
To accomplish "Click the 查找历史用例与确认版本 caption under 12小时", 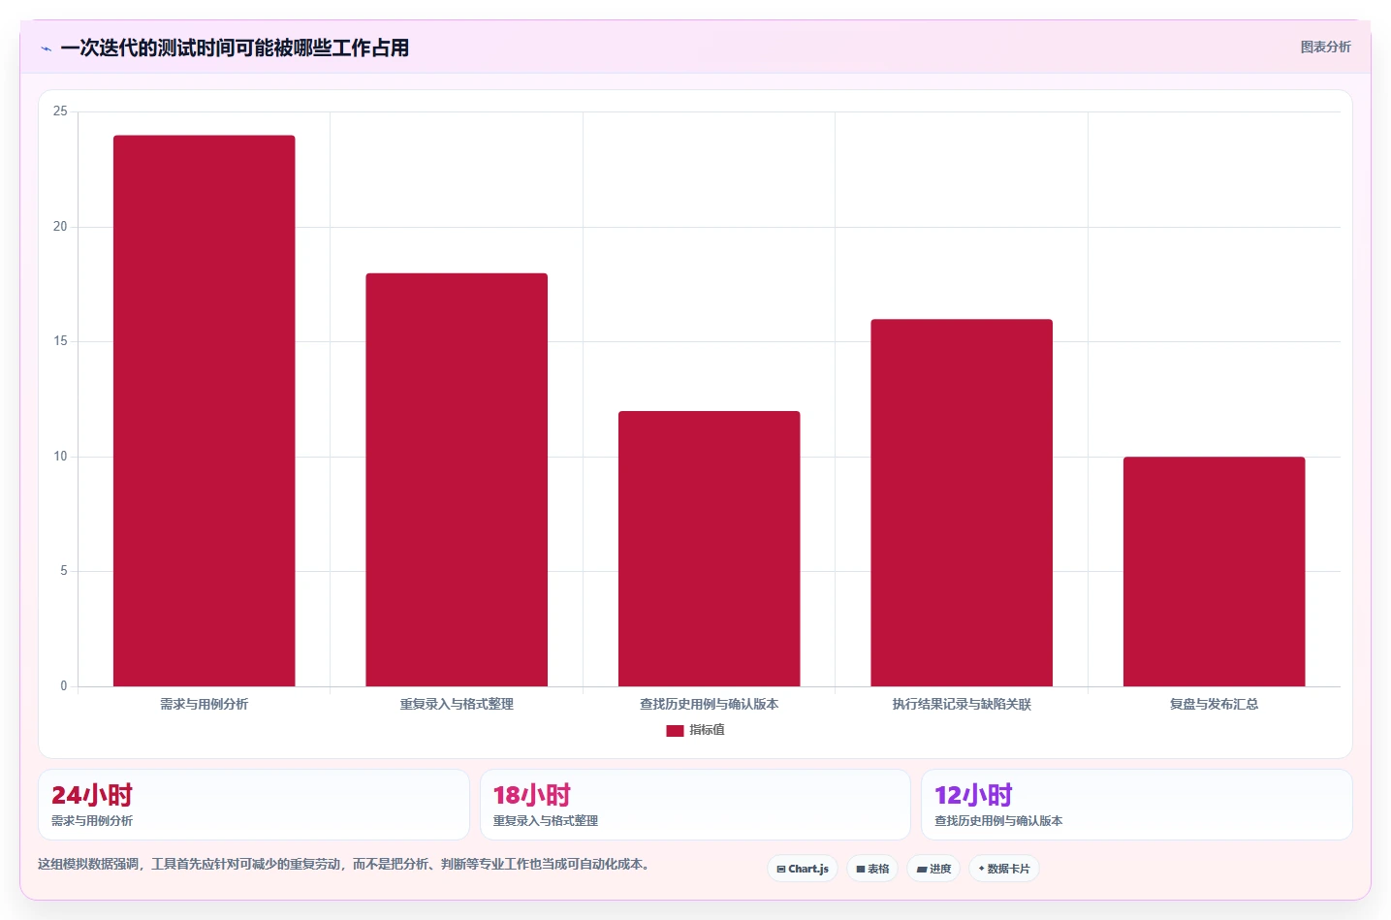I will (998, 820).
